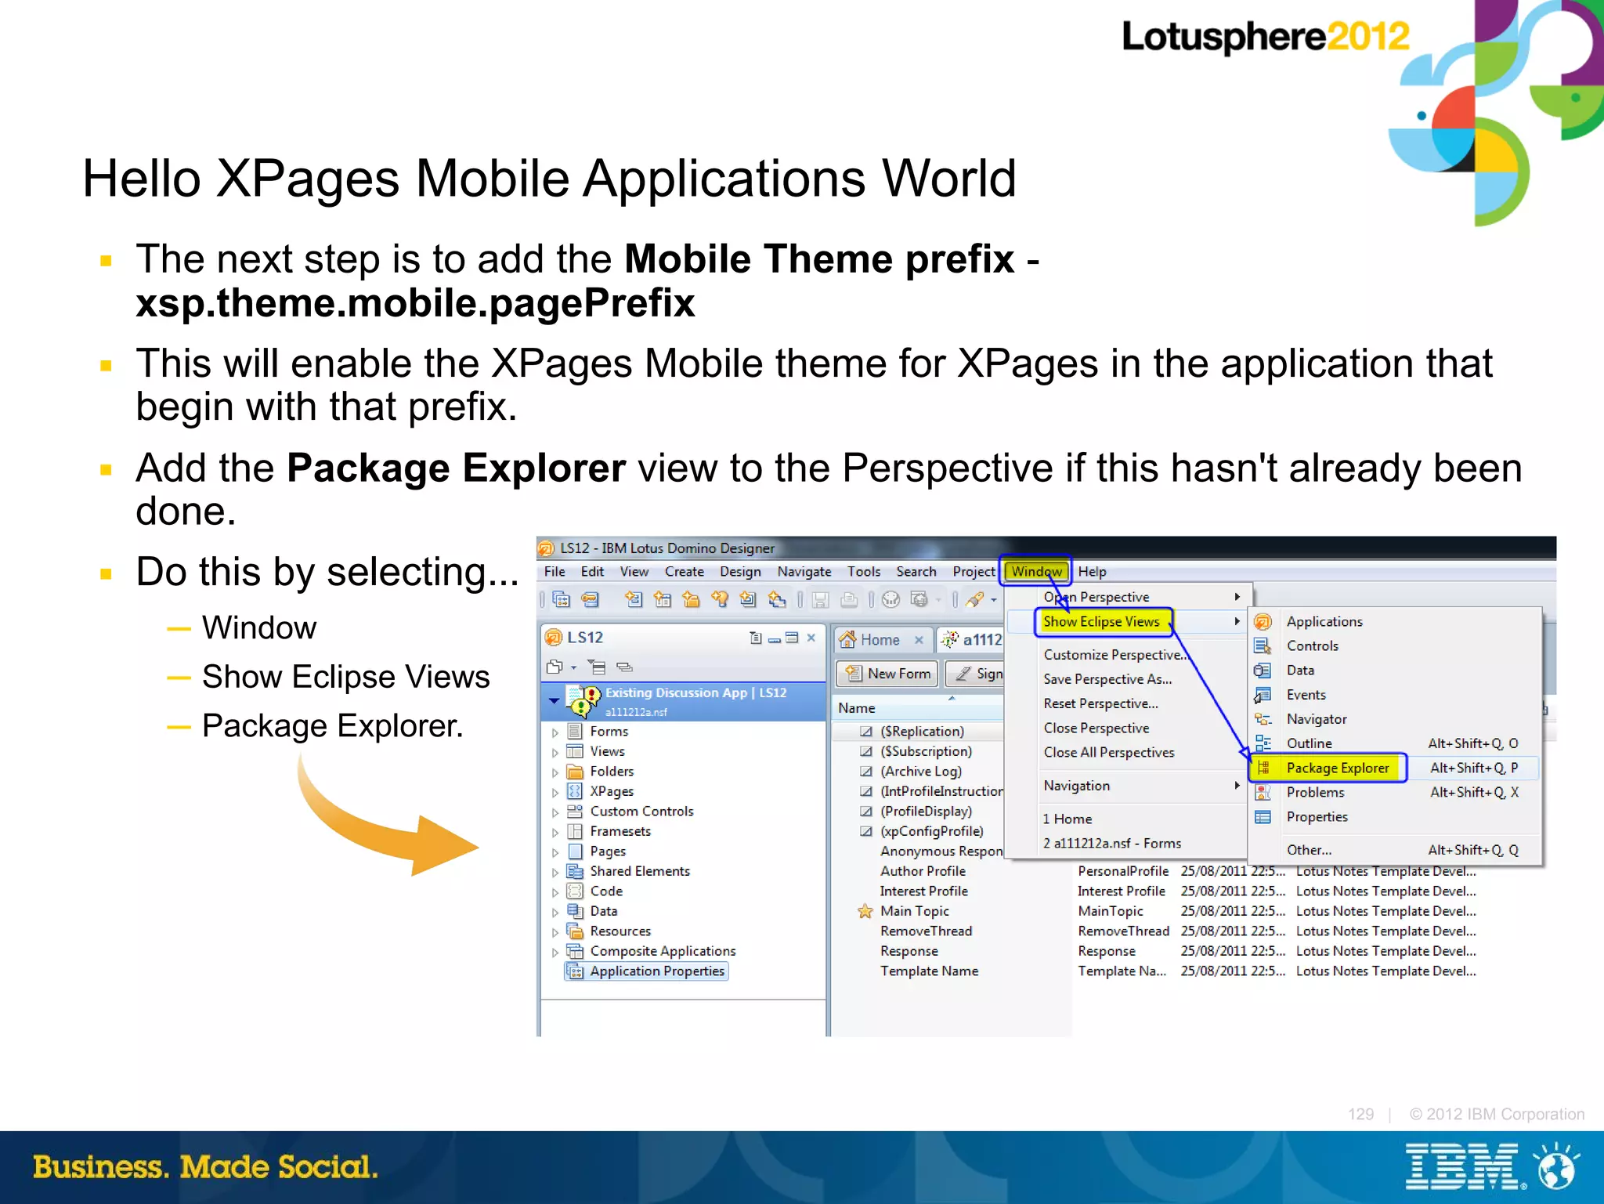1604x1204 pixels.
Task: Select Problems view entry
Action: coord(1395,792)
